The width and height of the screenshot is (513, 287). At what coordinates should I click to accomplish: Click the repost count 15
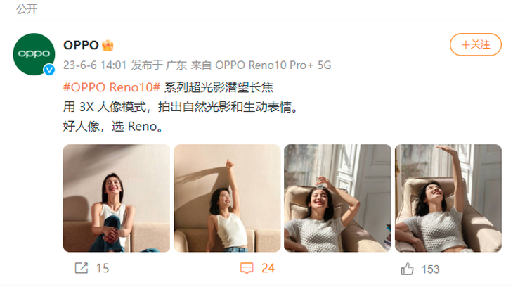tap(103, 268)
